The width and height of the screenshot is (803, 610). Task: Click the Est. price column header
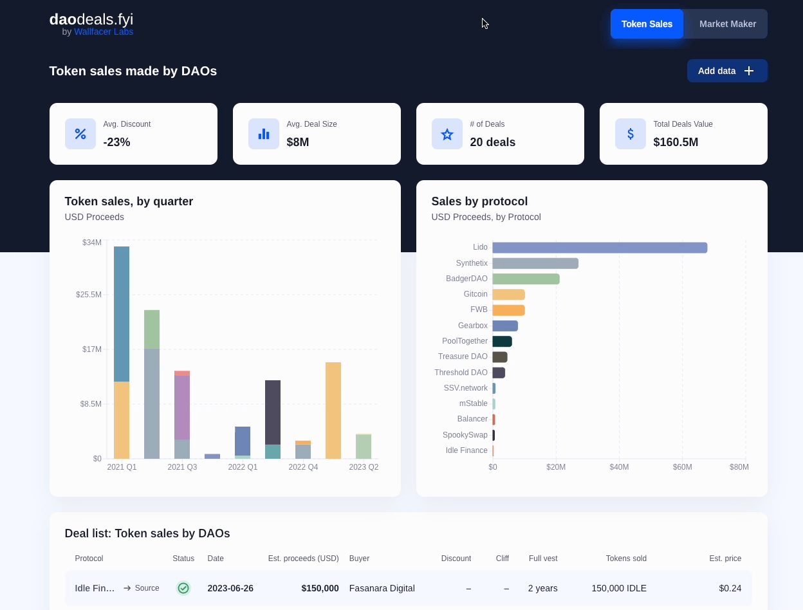tap(725, 559)
